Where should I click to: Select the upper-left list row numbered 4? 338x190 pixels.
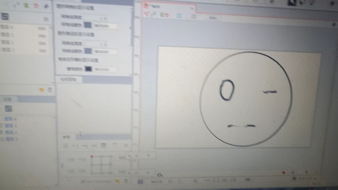click(24, 28)
